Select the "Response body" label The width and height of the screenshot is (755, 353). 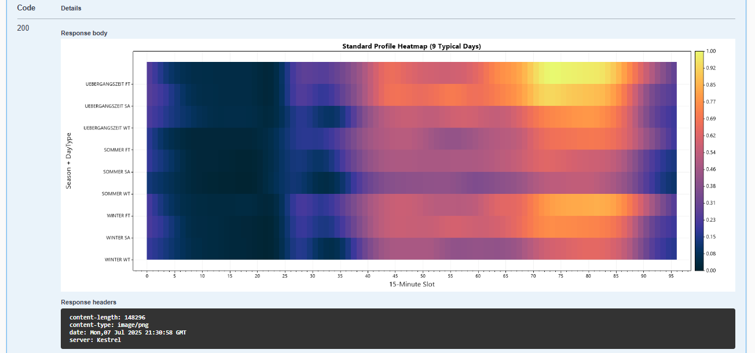84,33
